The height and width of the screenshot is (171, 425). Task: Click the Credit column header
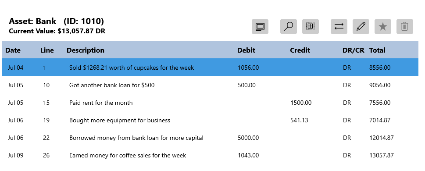(x=300, y=50)
